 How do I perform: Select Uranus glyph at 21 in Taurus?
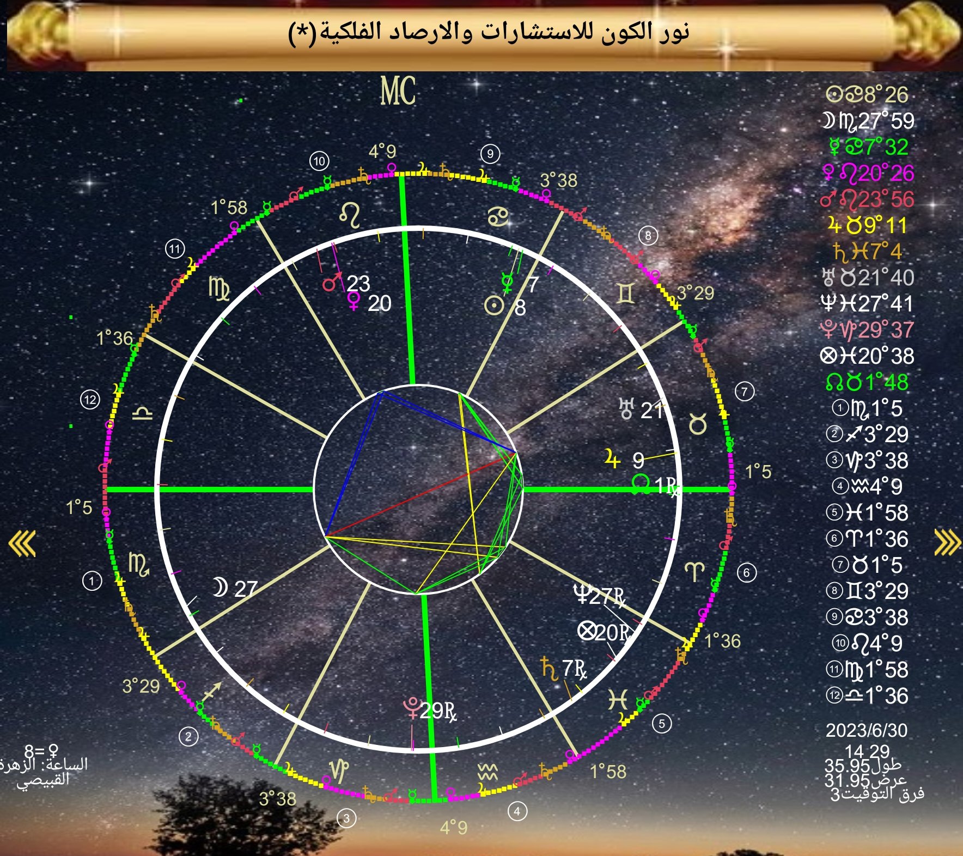(627, 408)
